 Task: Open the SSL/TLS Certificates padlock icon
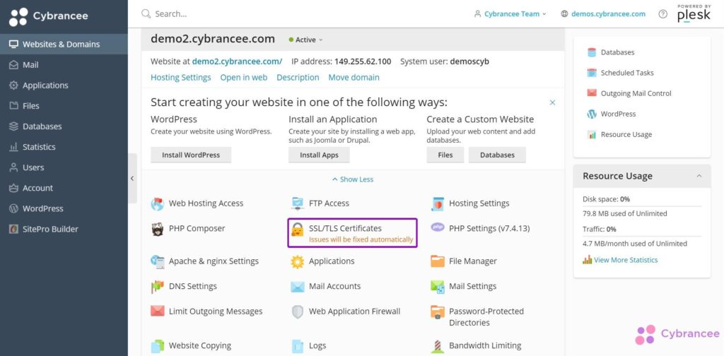[x=298, y=229]
